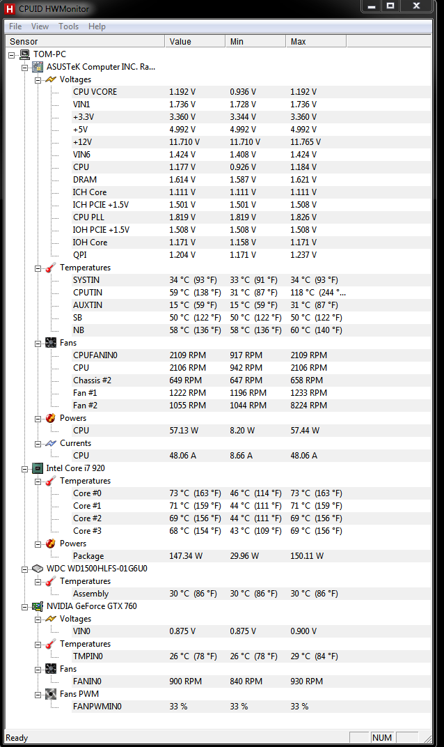Click the Intel Core i7 Powers flame icon
This screenshot has width=444, height=747.
click(x=51, y=544)
